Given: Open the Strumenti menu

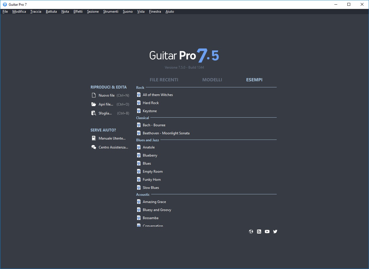Looking at the screenshot, I should point(111,12).
